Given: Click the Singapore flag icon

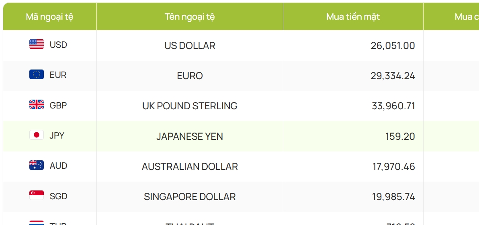Looking at the screenshot, I should click(x=37, y=196).
